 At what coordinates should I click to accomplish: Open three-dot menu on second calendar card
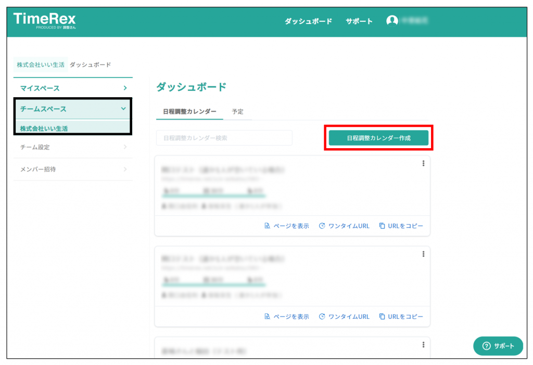click(x=423, y=254)
